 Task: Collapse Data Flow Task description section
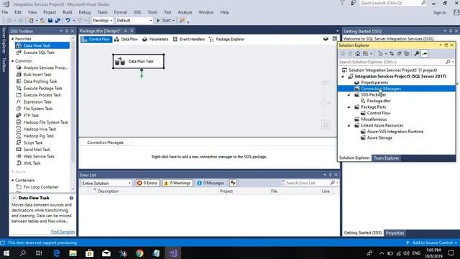point(14,199)
